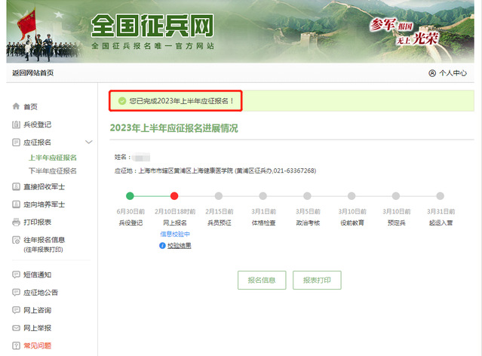Open 网上举报 in the sidebar
The image size is (482, 356).
coord(38,328)
